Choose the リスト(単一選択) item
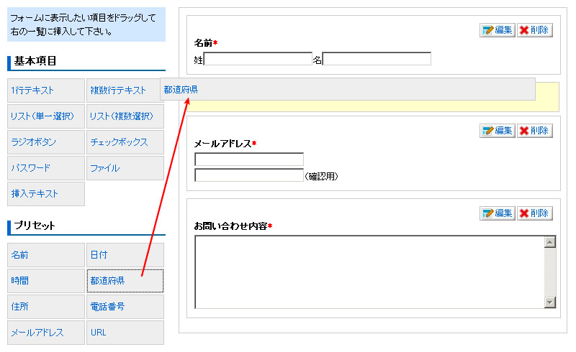Screen dimensions: 576x352 pyautogui.click(x=46, y=116)
